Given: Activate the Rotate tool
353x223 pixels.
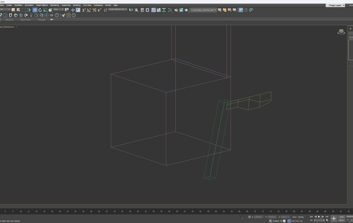Looking at the screenshot, I should click(40, 10).
